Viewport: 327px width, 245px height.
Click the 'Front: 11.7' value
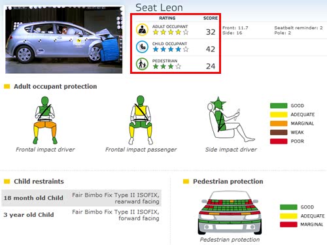coord(235,28)
